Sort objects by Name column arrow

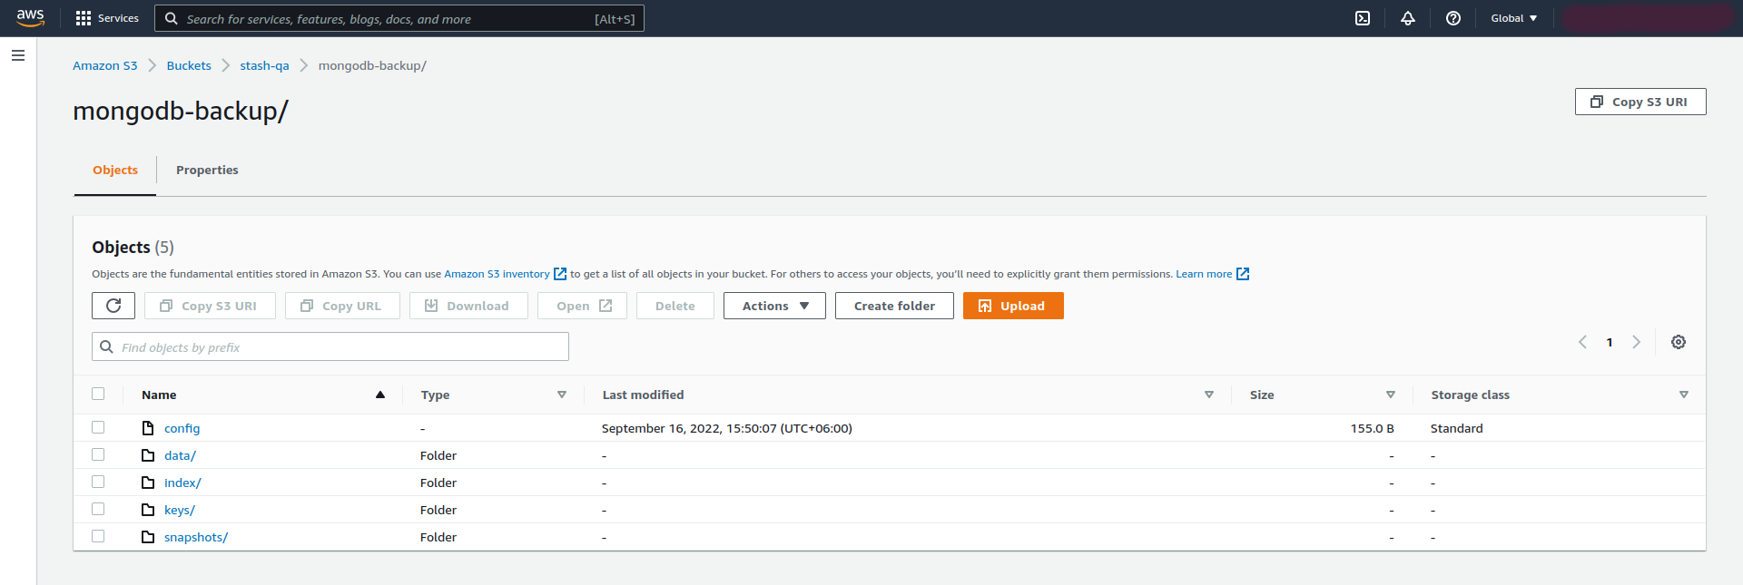(x=380, y=395)
